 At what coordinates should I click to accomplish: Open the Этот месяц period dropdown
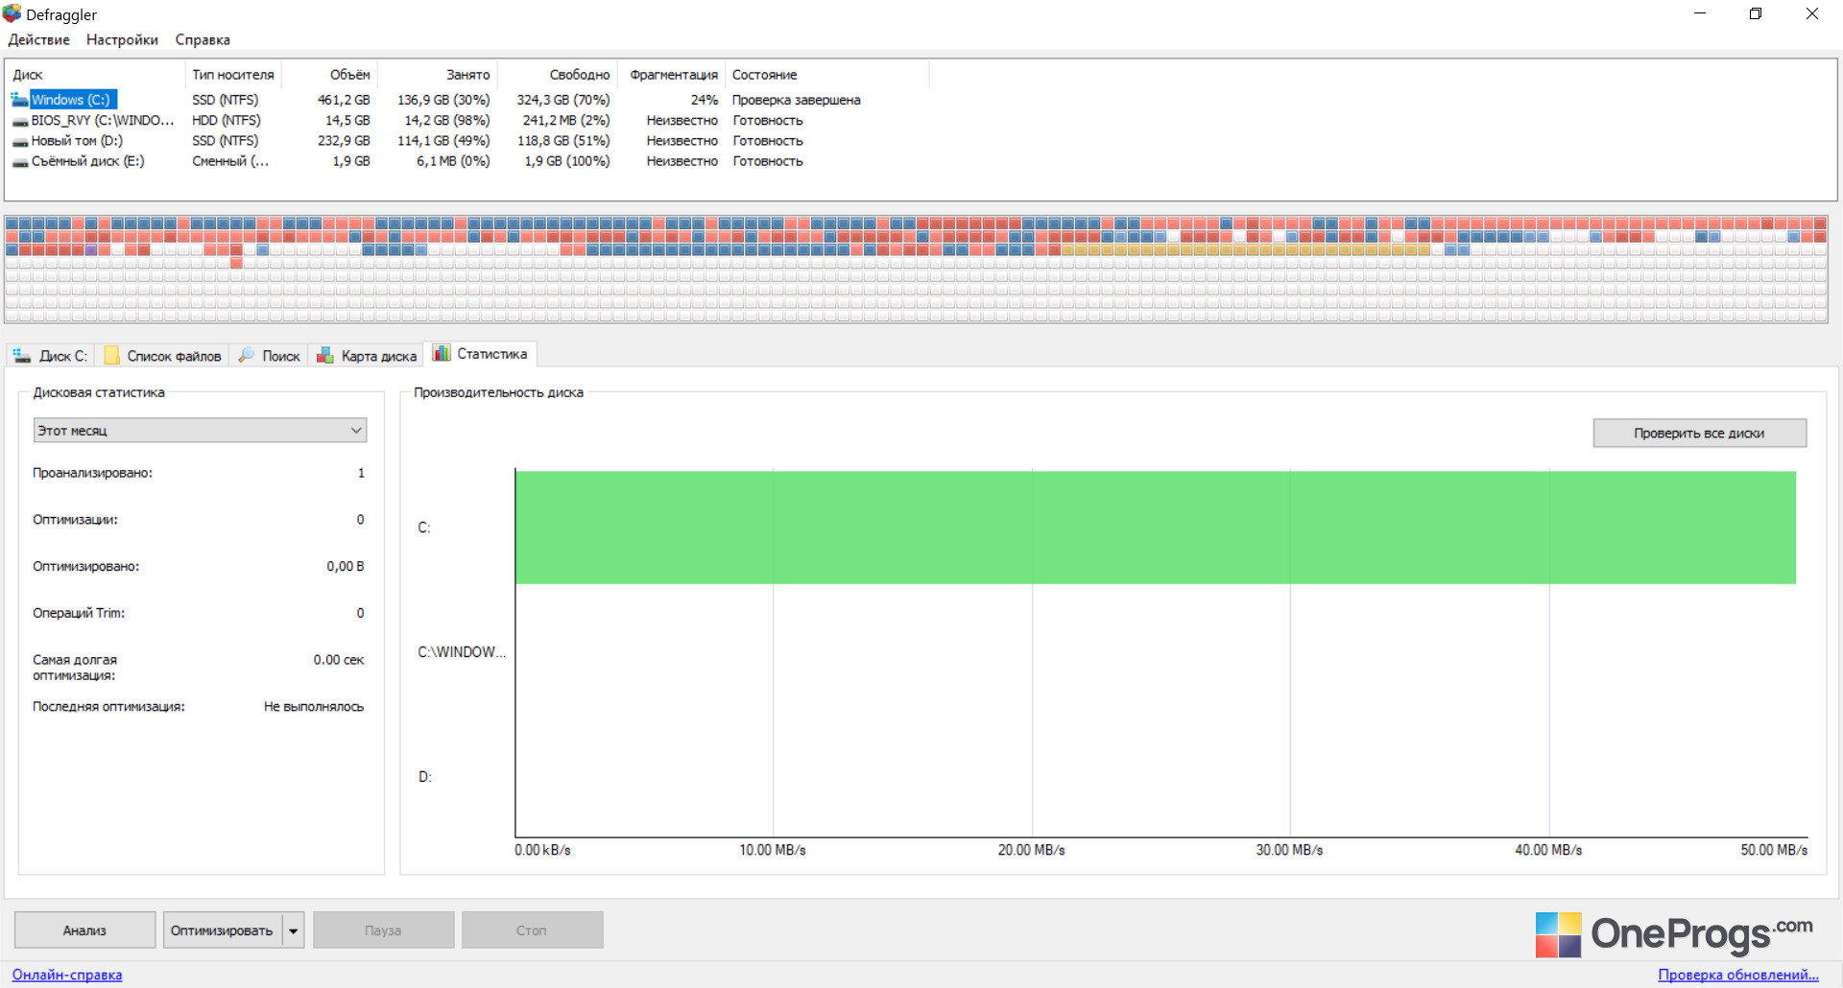200,431
